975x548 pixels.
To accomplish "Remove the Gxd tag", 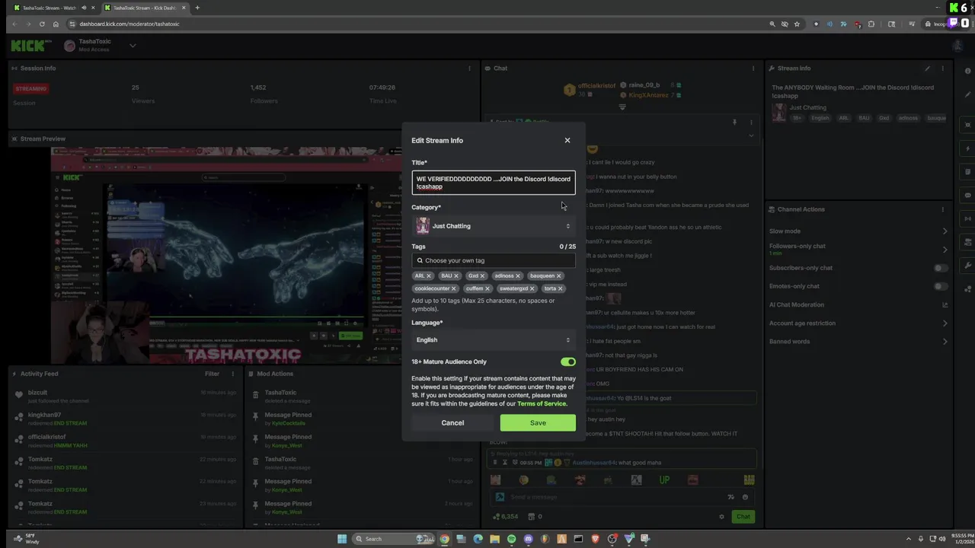I will click(x=482, y=276).
